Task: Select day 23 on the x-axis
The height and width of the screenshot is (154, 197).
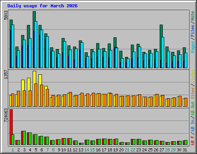Action: tap(139, 150)
